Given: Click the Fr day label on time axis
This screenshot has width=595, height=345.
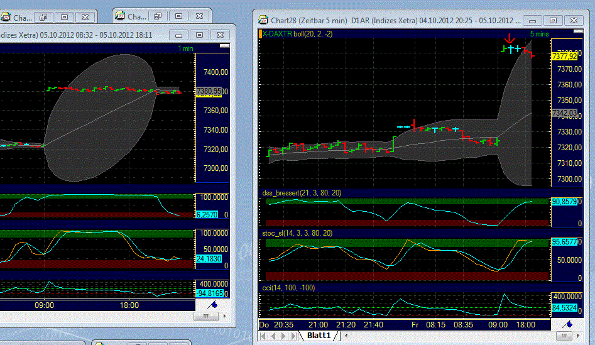Looking at the screenshot, I should coord(415,325).
